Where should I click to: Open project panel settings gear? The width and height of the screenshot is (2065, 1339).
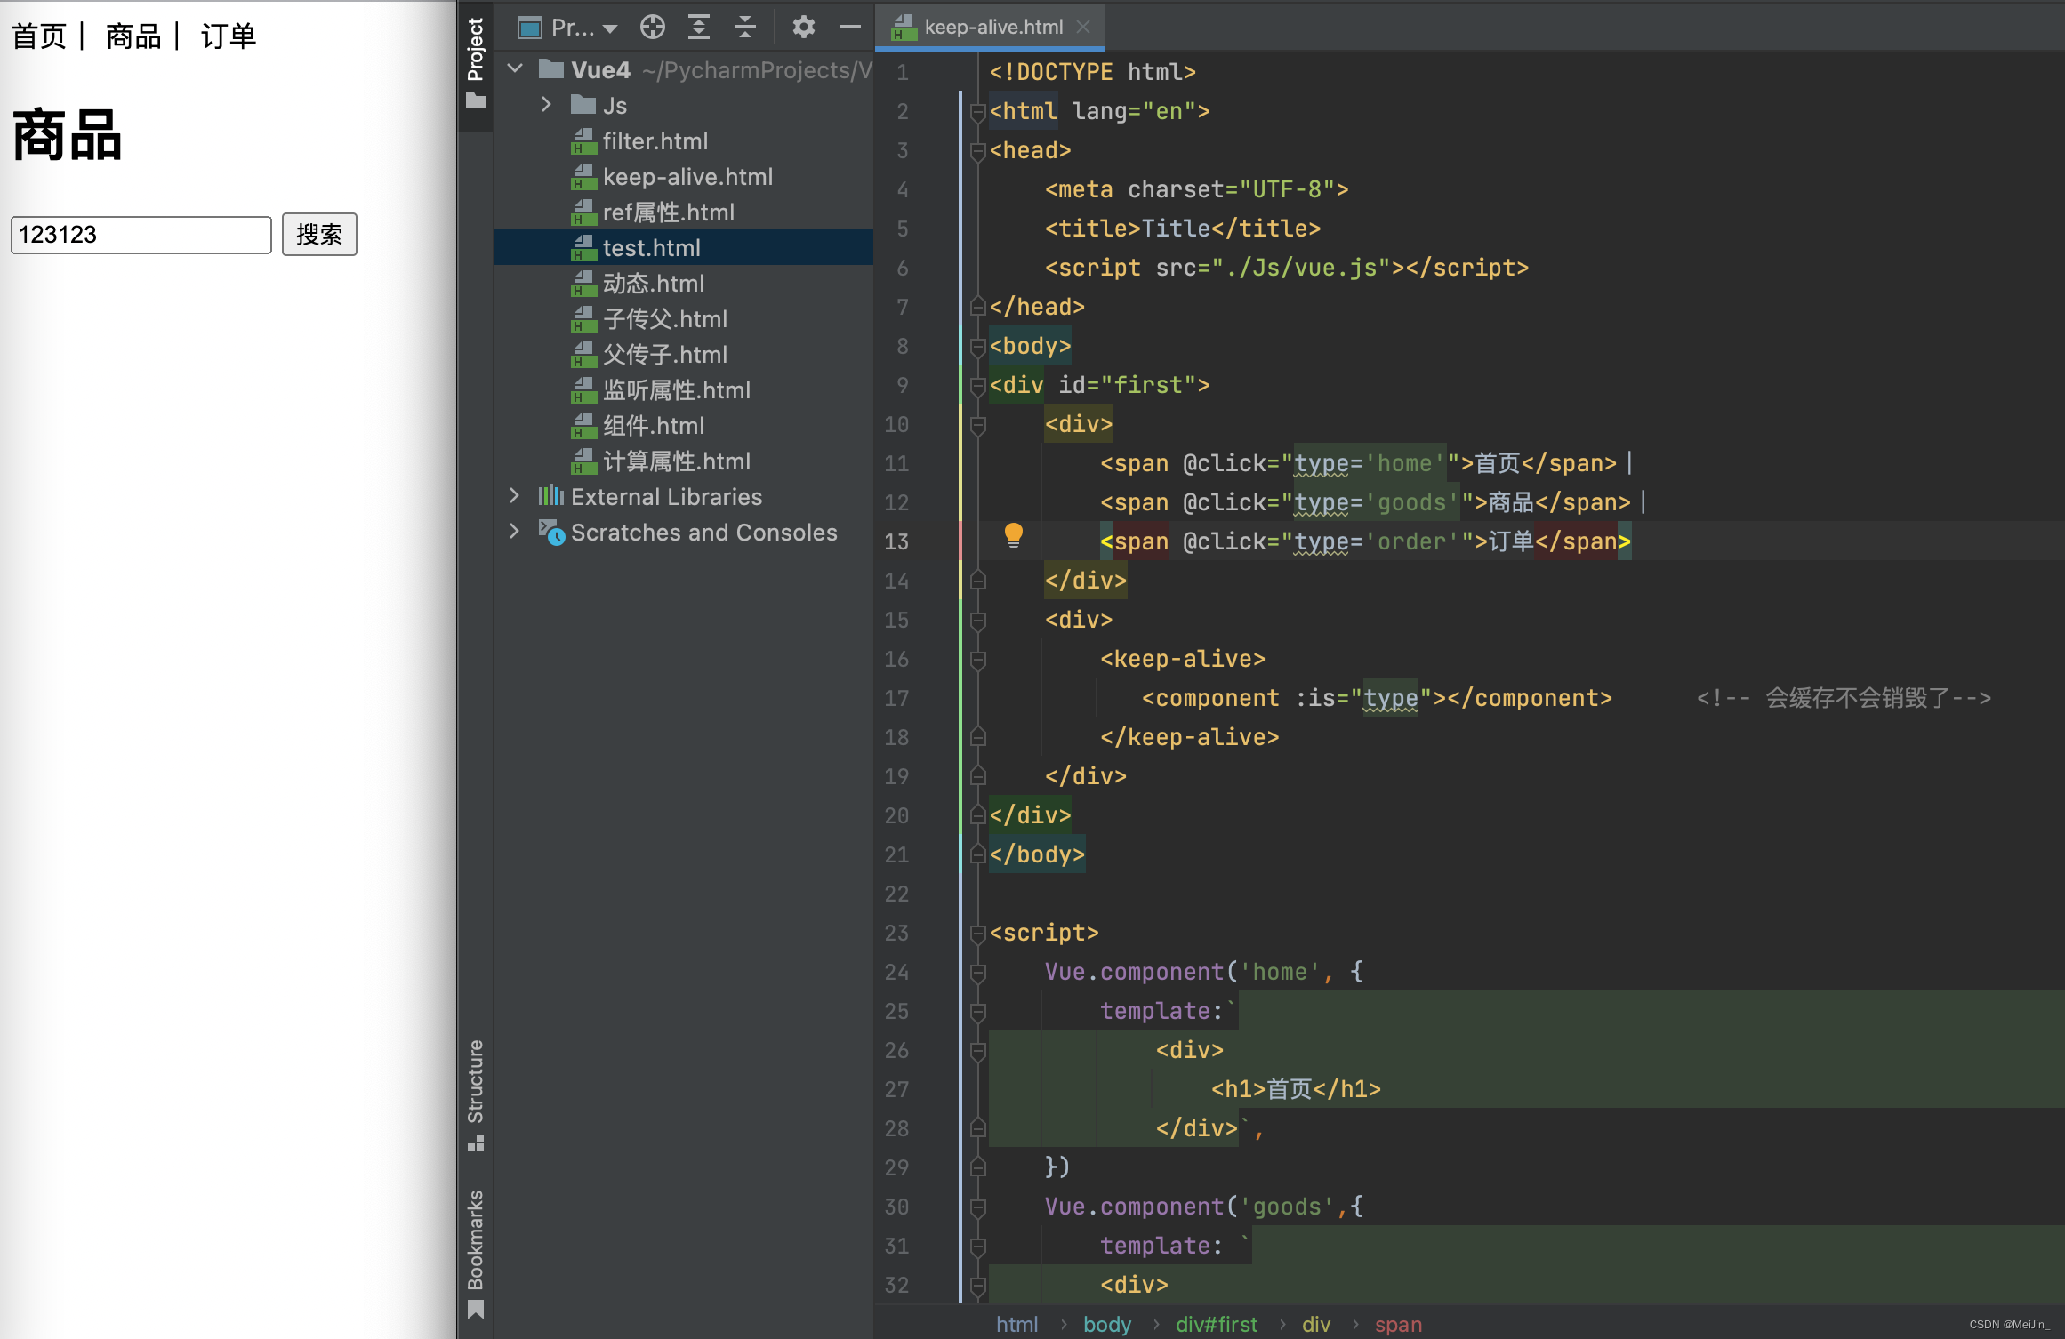point(803,28)
